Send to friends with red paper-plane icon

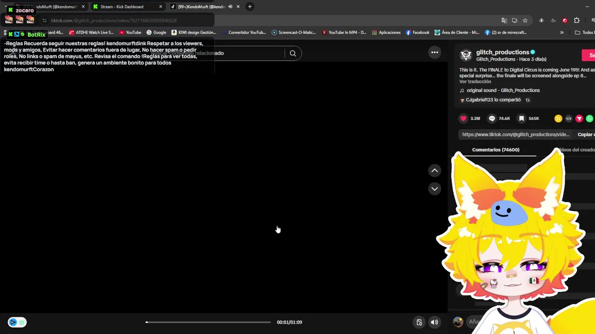[579, 118]
